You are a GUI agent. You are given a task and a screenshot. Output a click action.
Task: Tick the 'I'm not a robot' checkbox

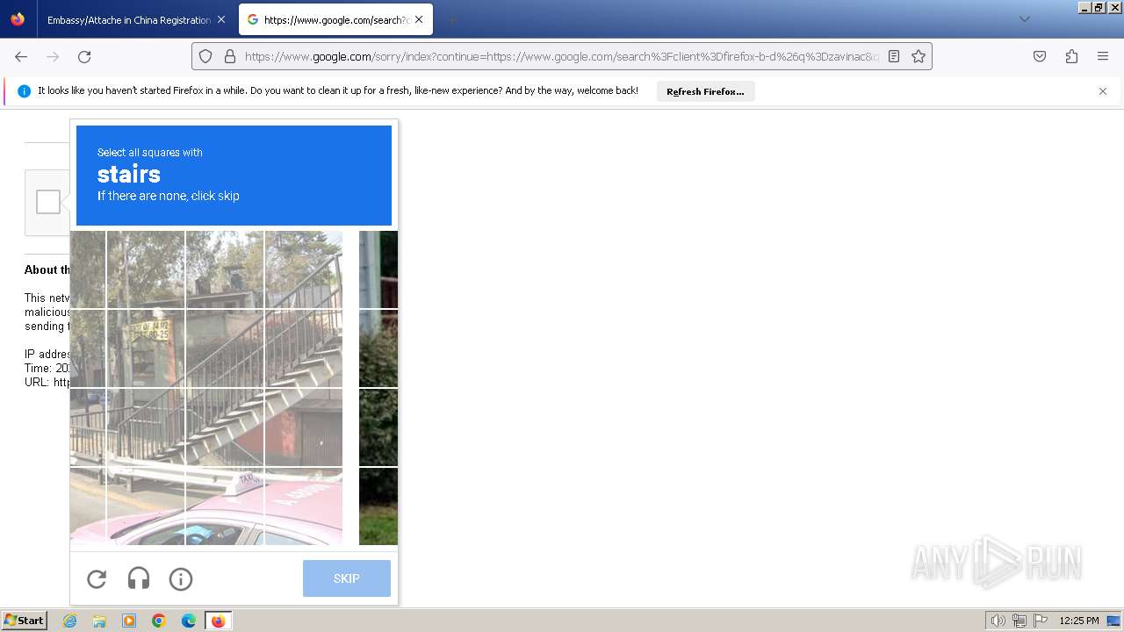pyautogui.click(x=48, y=202)
